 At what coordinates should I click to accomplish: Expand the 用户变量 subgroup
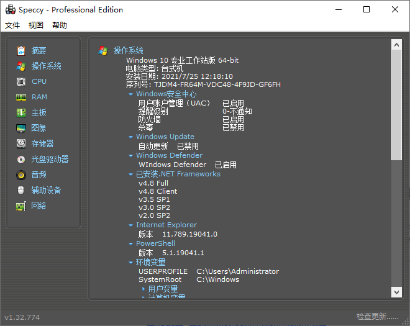(143, 289)
